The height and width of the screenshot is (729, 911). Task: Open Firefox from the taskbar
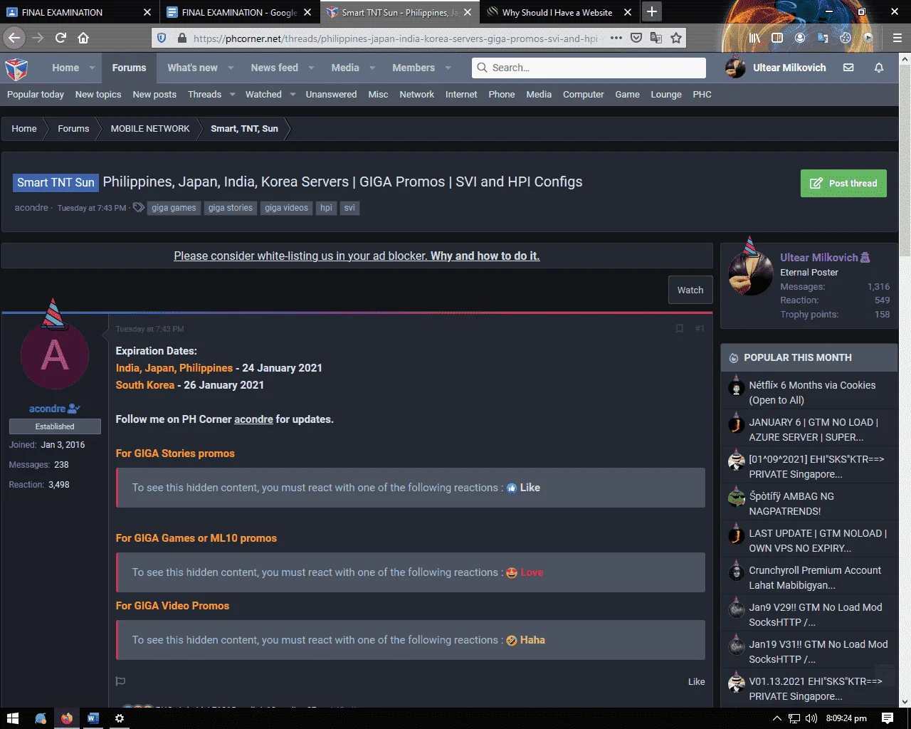coord(67,718)
